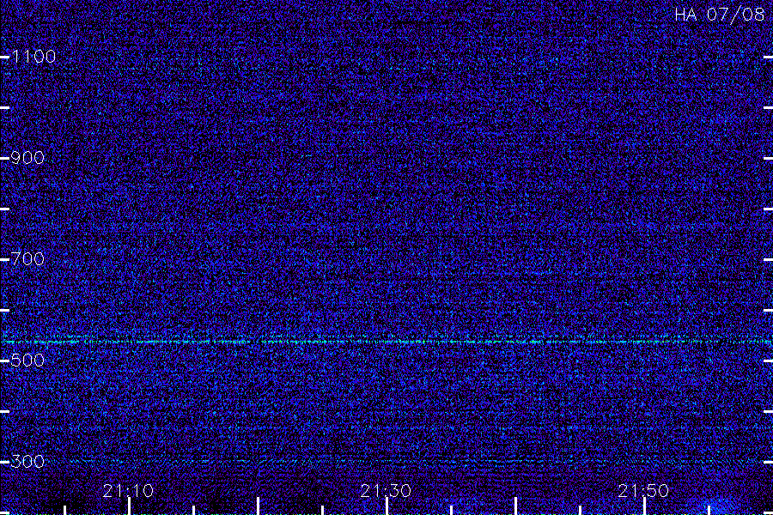The height and width of the screenshot is (515, 773).
Task: Click the 300 frequency axis label
Action: [27, 461]
